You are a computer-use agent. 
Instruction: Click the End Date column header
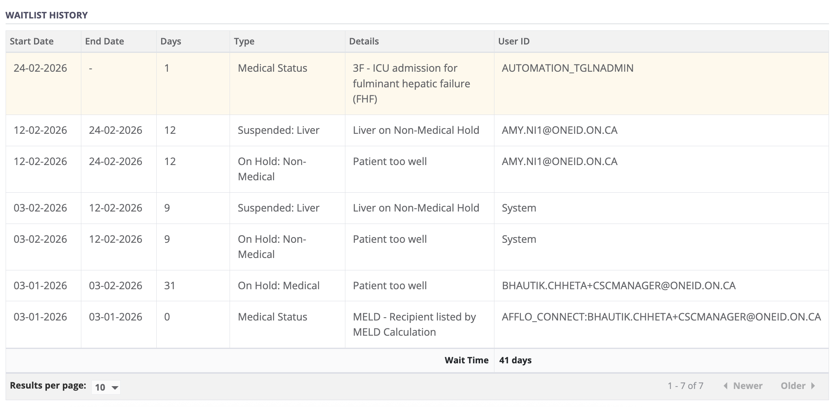[x=105, y=41]
